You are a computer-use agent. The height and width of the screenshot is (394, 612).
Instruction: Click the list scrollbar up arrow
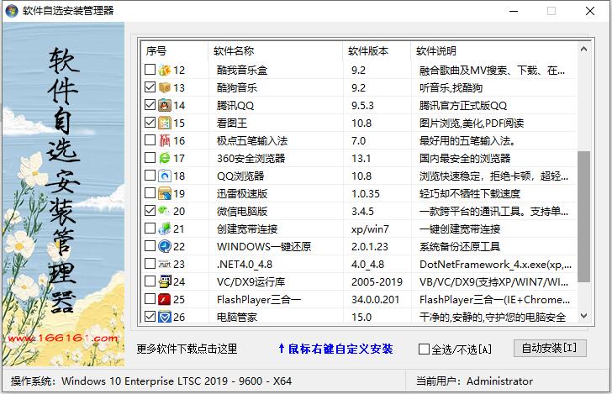pos(584,49)
